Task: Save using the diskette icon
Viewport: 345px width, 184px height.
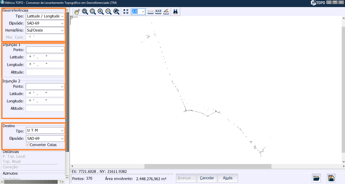Action: (x=331, y=178)
